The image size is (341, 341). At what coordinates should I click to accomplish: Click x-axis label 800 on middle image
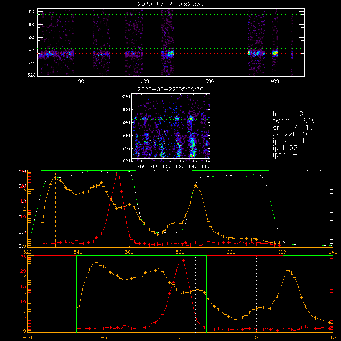tap(167, 167)
